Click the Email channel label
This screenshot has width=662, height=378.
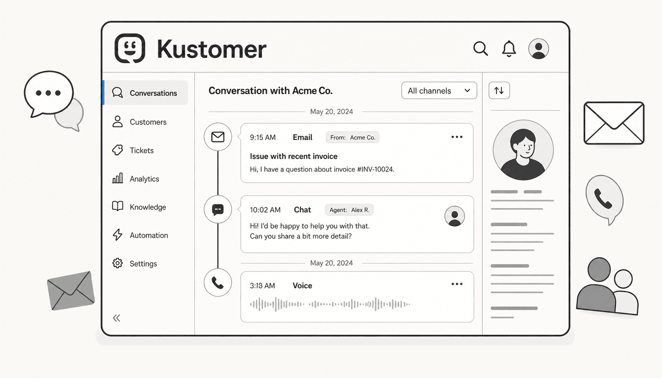tap(302, 137)
